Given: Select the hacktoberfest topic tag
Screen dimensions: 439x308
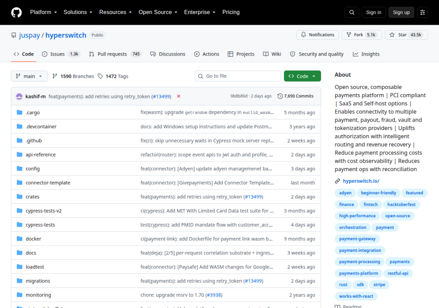Looking at the screenshot, I should point(401,204).
